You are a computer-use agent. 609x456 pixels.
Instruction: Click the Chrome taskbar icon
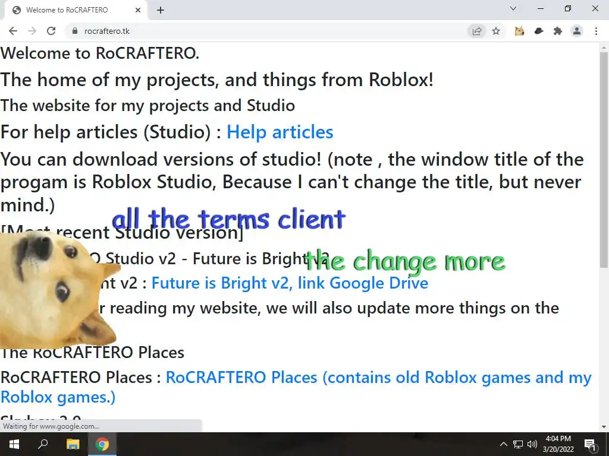point(102,444)
